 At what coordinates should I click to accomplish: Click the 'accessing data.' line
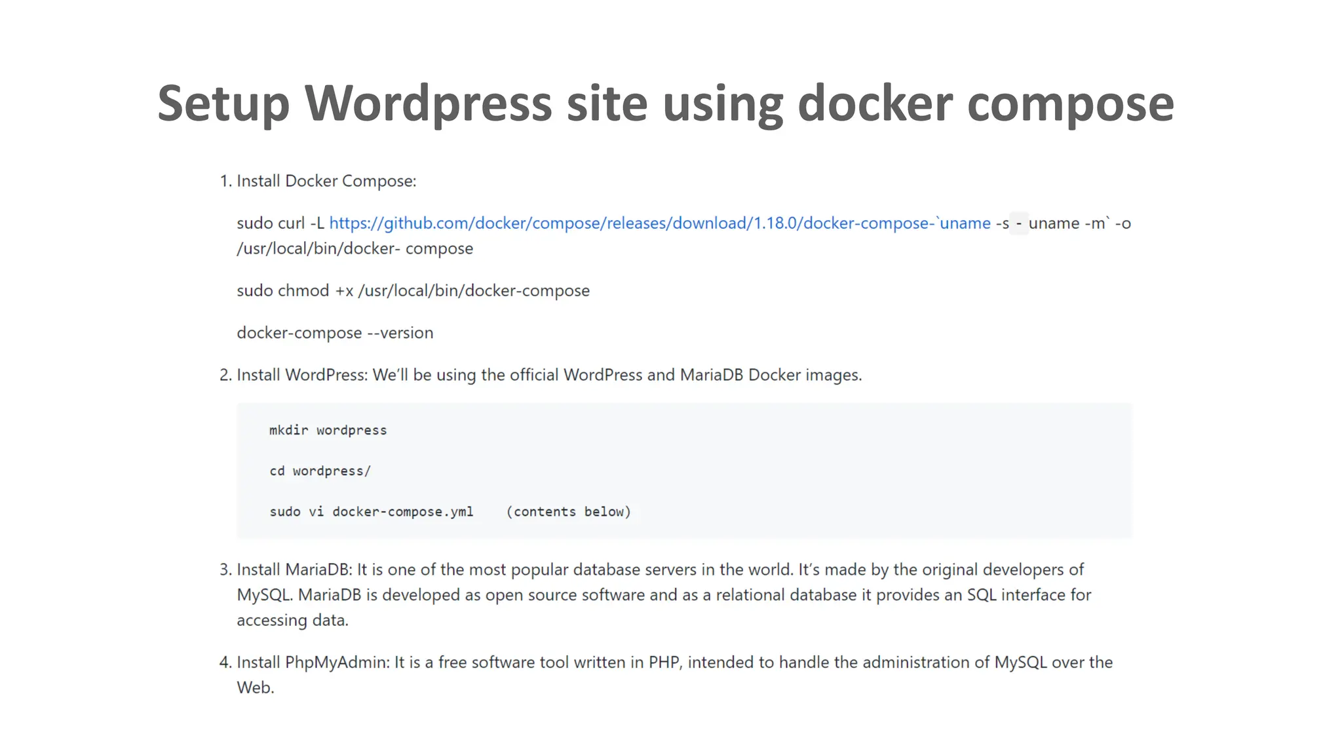point(292,621)
